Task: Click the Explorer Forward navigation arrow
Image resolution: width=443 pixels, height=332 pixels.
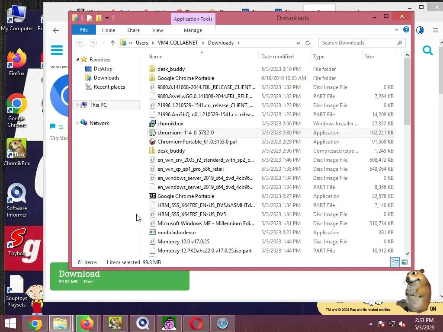Action: (x=93, y=43)
